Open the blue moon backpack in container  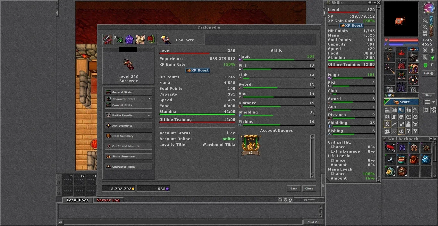click(x=426, y=159)
